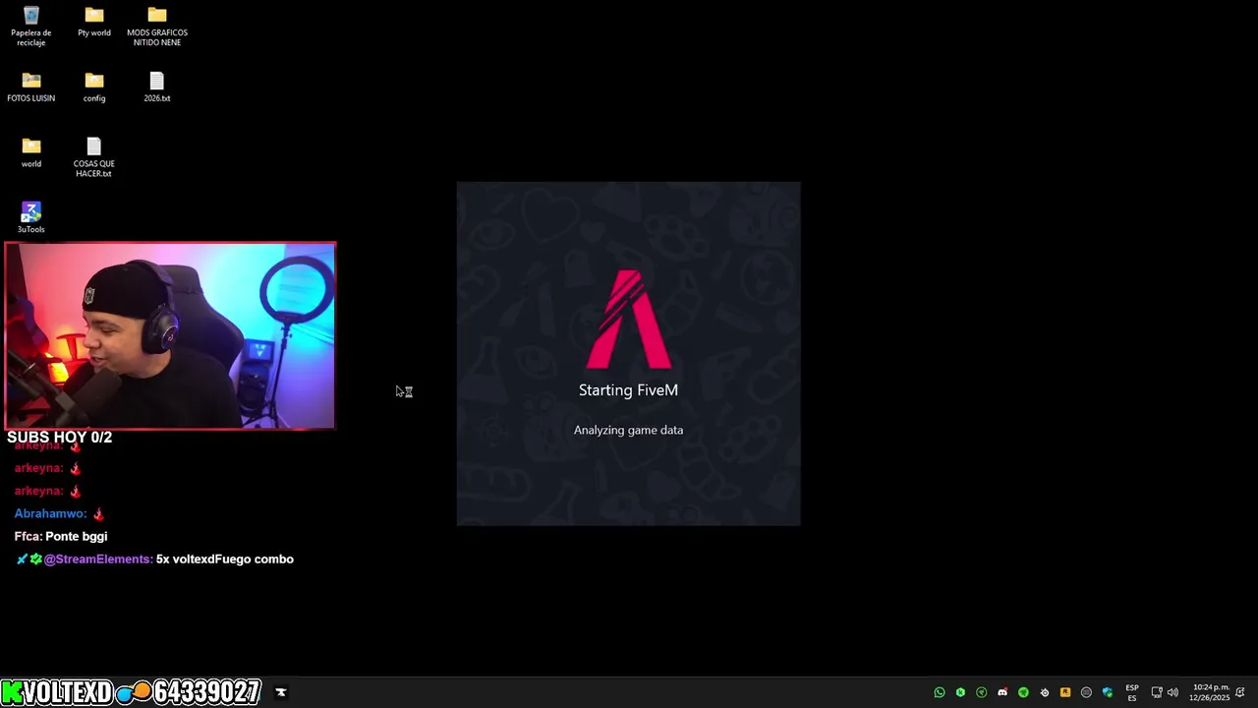Click the Abrahamwo chat username
The width and height of the screenshot is (1258, 708).
[x=50, y=513]
